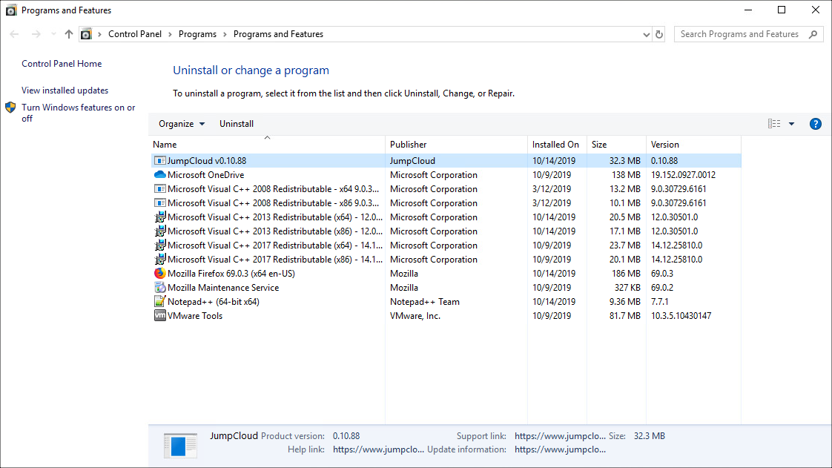The height and width of the screenshot is (468, 832).
Task: Click the Control Panel icon in the address bar
Action: (x=86, y=34)
